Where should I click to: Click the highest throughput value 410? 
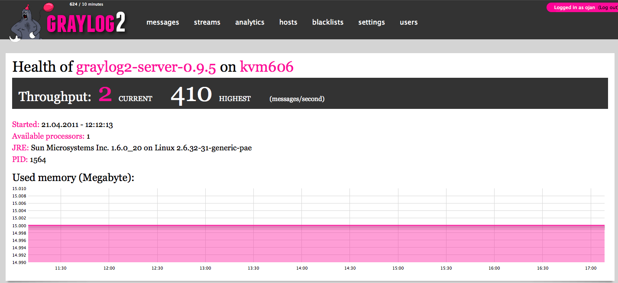pos(191,94)
